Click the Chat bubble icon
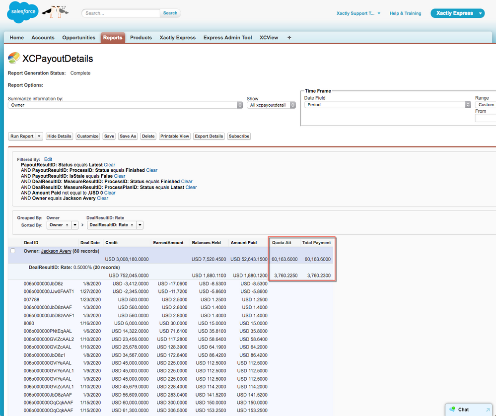 tap(452, 409)
